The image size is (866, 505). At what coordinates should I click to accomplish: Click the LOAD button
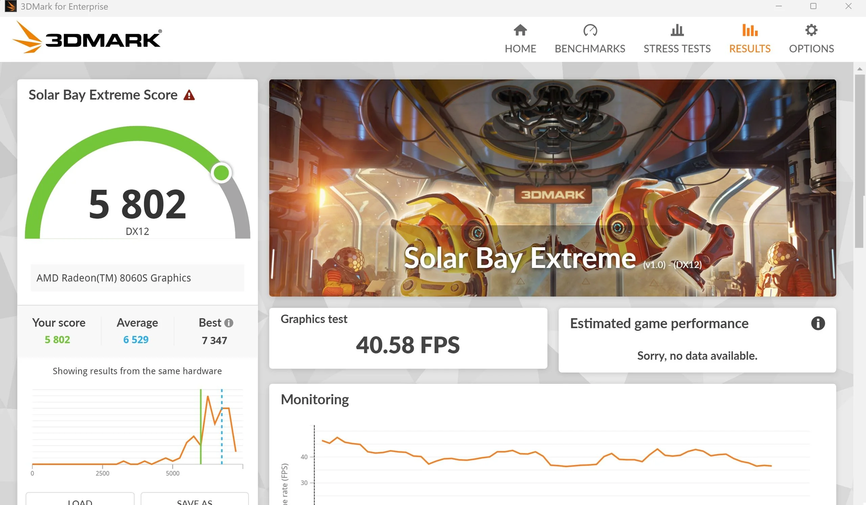point(80,500)
